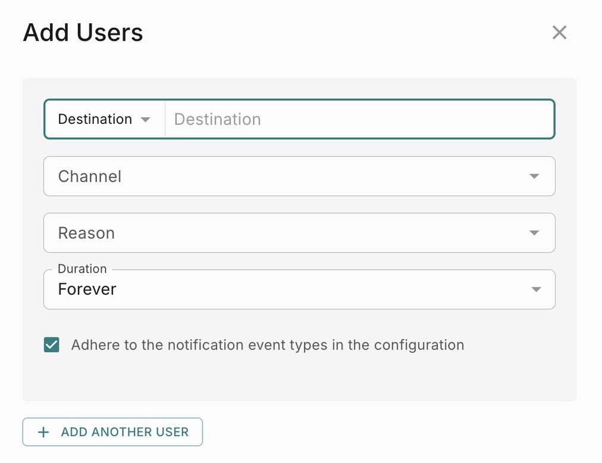Click the small 'Duration' field label

point(82,269)
